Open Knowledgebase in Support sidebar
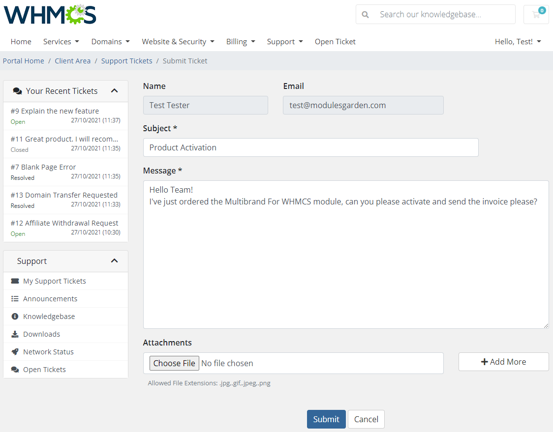553x432 pixels. click(65, 317)
